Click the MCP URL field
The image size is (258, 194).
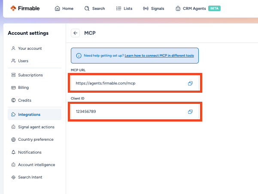[135, 83]
